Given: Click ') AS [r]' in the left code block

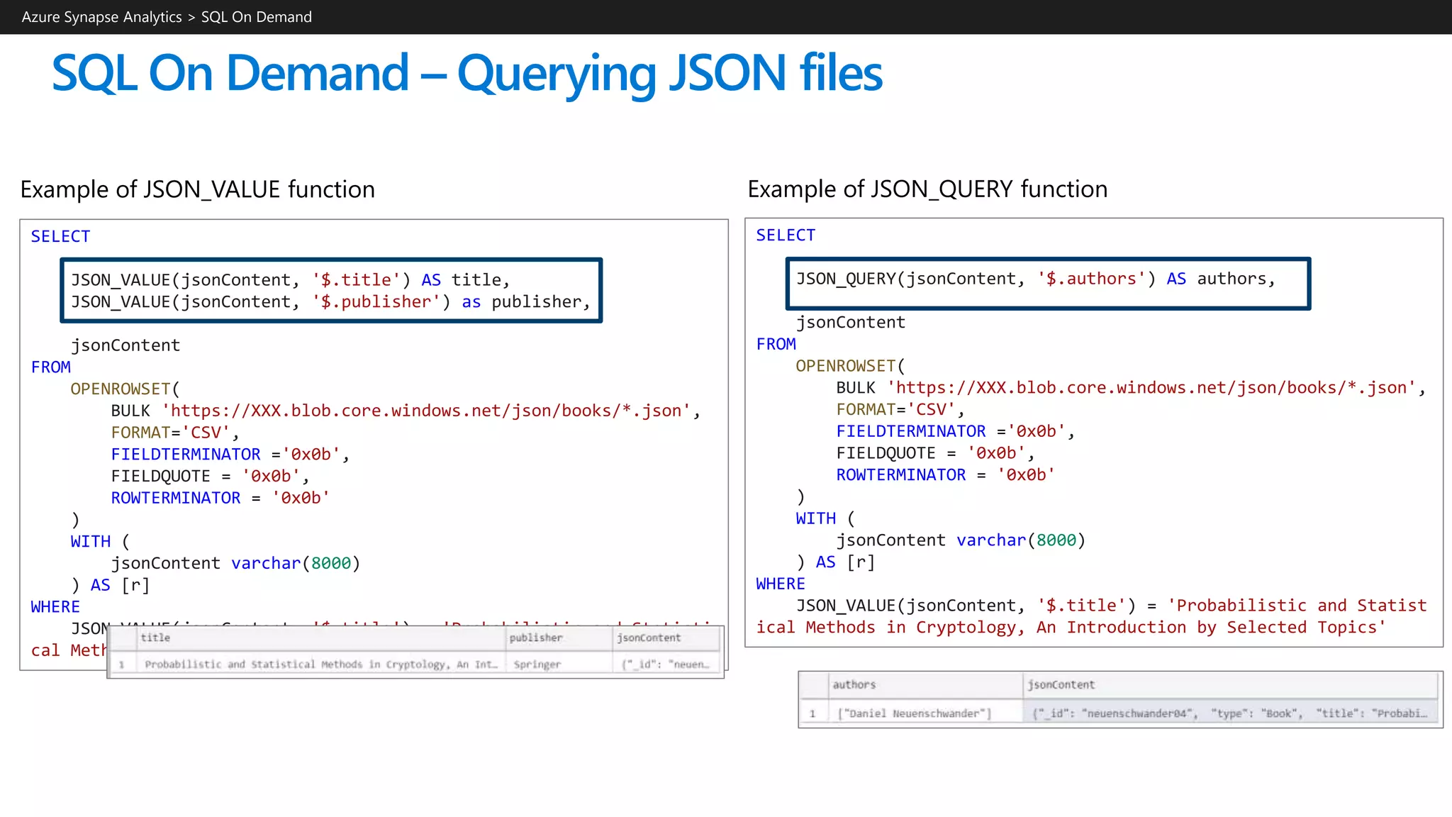Looking at the screenshot, I should 111,586.
